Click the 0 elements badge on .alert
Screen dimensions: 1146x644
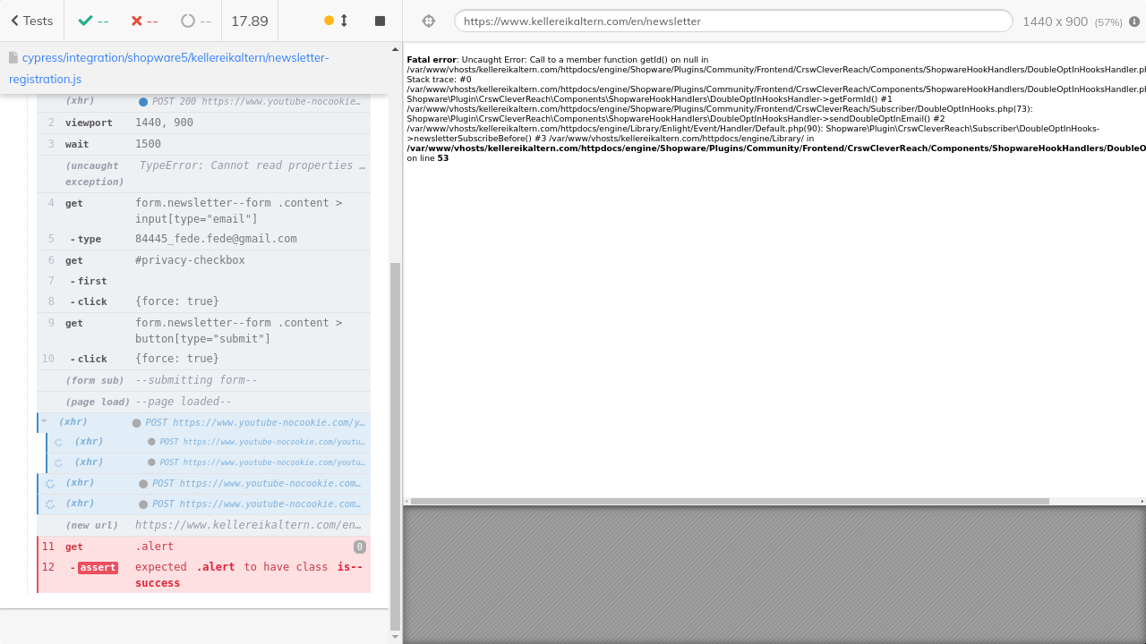click(359, 547)
